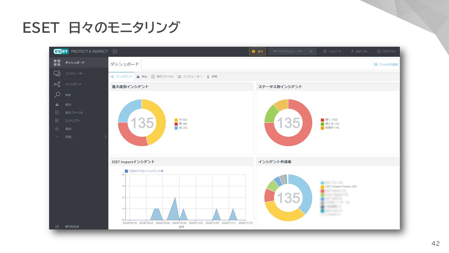Click the question mark help icon
The height and width of the screenshot is (253, 449).
pos(325,52)
